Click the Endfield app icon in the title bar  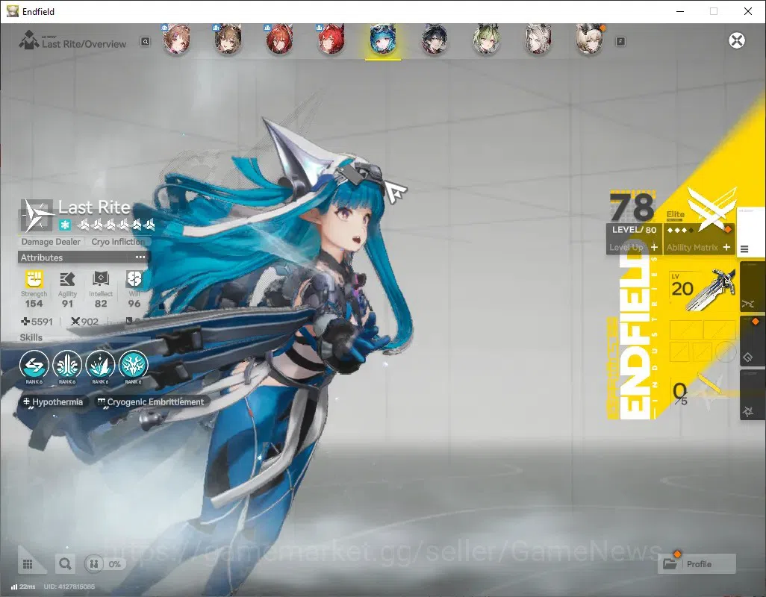[12, 11]
